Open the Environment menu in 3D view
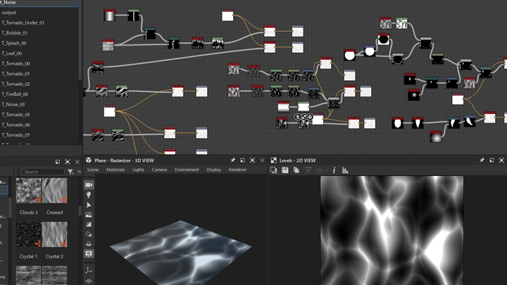 click(187, 170)
